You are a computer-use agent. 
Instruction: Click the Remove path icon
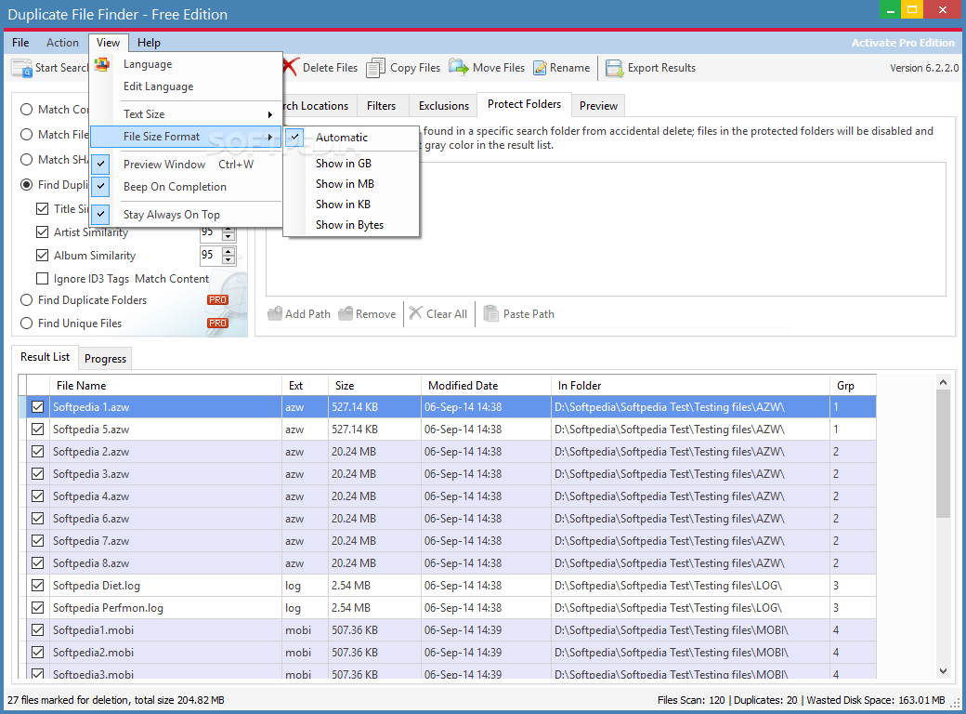346,313
